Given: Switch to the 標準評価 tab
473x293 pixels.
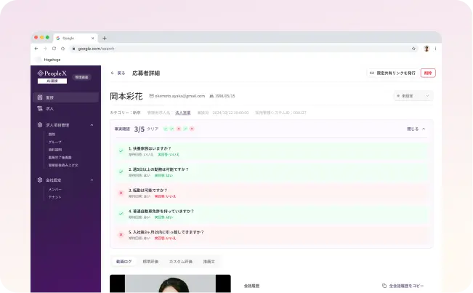Looking at the screenshot, I should click(152, 260).
